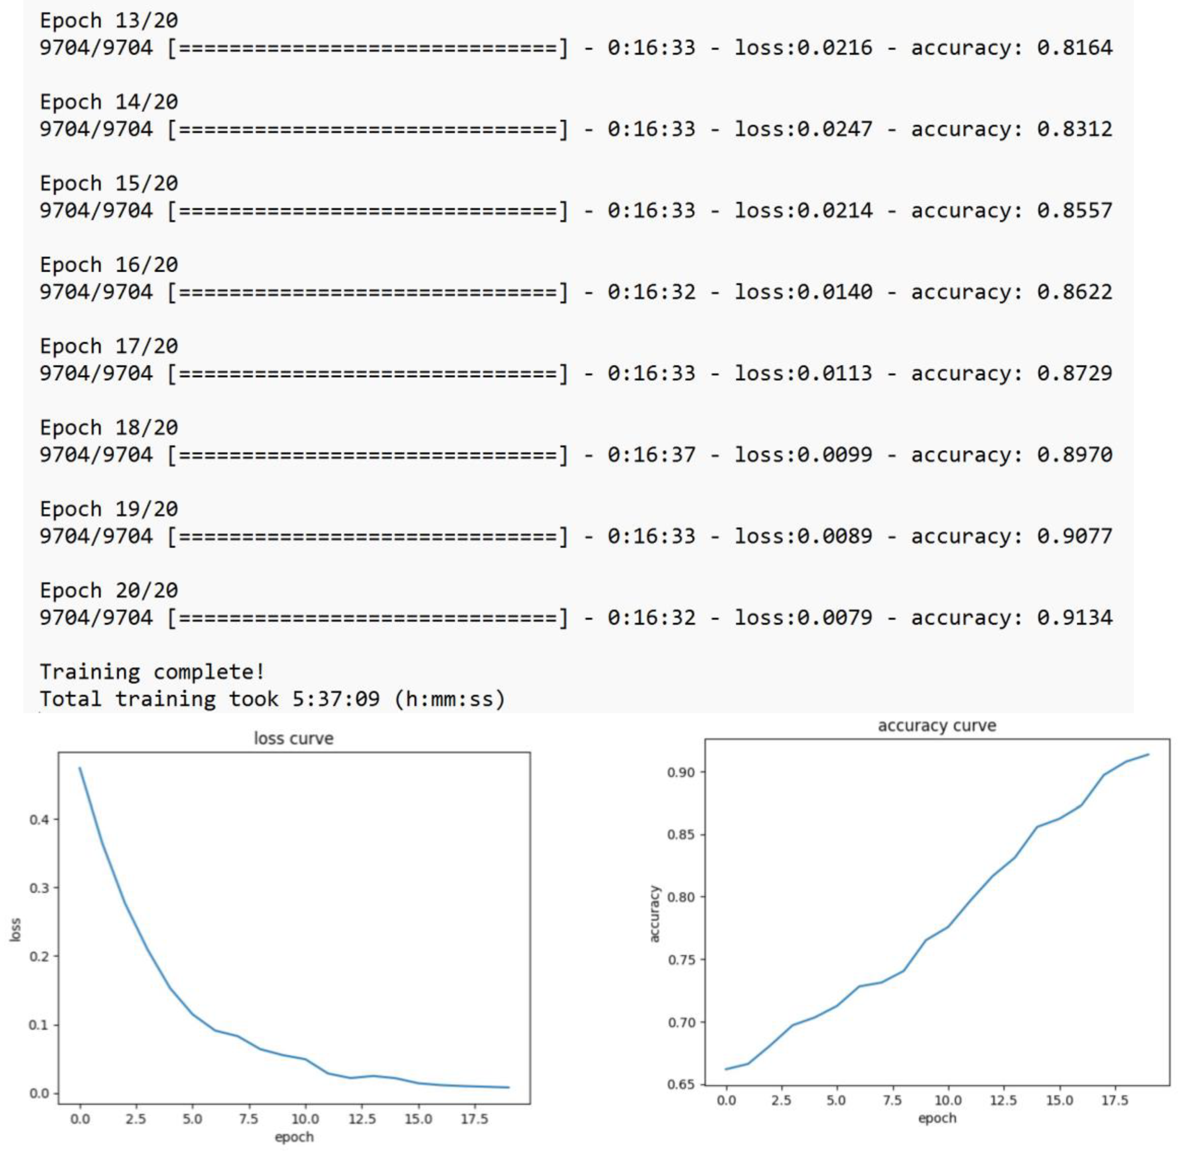Click the 'accuracy curve' chart title

[x=936, y=726]
